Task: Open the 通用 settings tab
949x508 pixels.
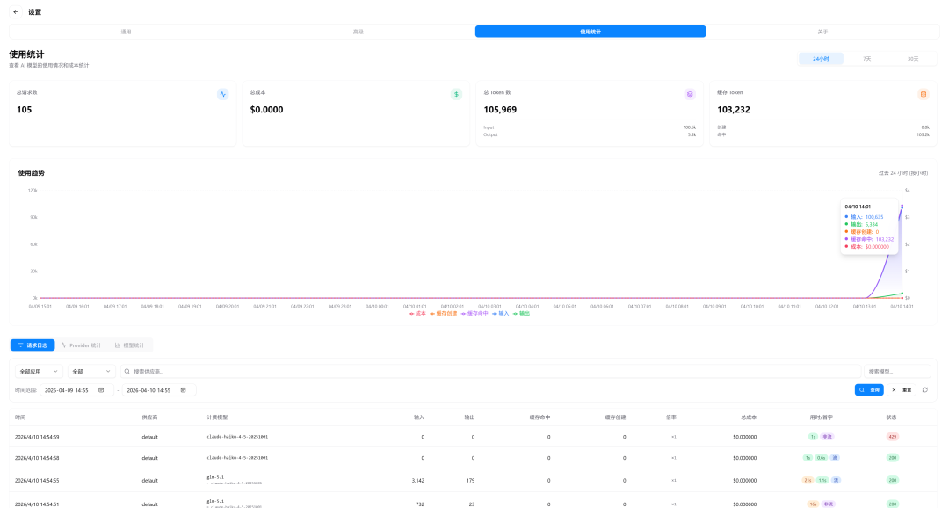Action: [x=126, y=32]
